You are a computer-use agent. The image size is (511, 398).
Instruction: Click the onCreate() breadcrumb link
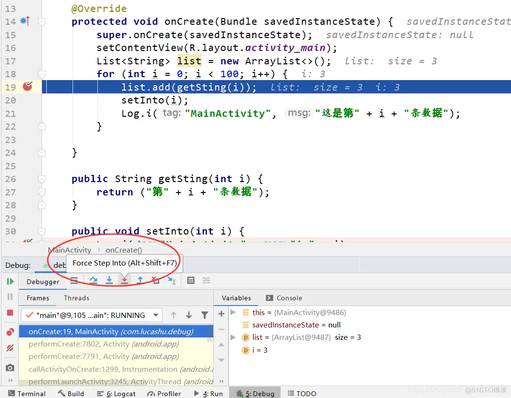pyautogui.click(x=123, y=250)
